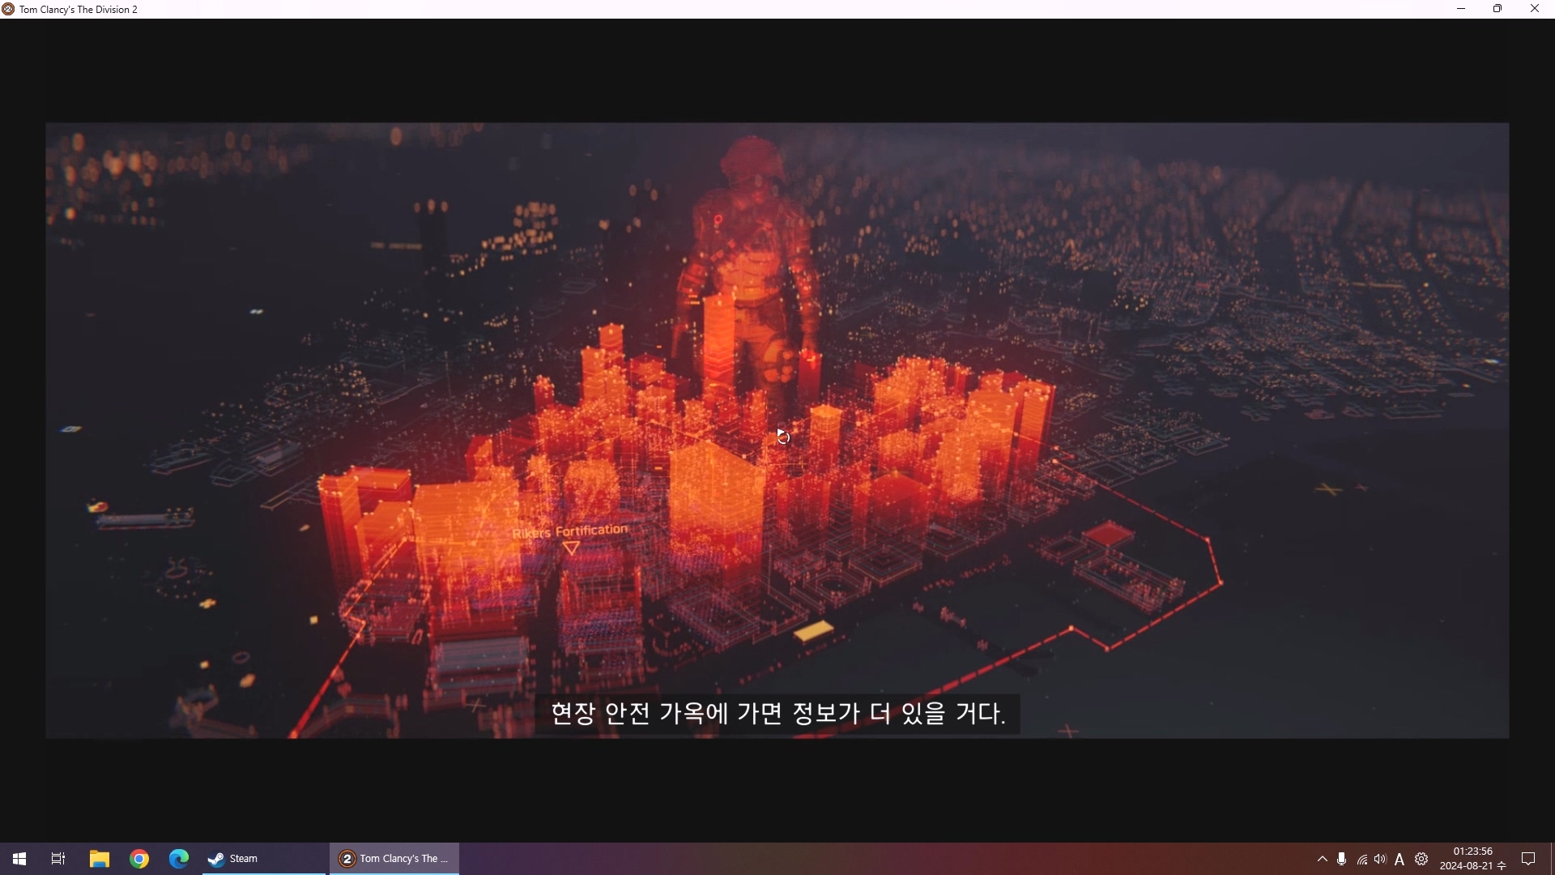Click The Division 2 title bar icon
This screenshot has height=875, width=1555.
point(8,9)
